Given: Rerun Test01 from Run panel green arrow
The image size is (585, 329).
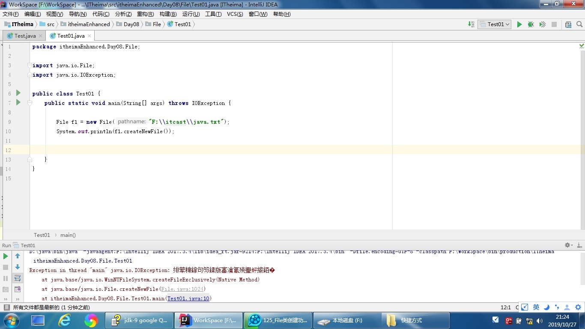Looking at the screenshot, I should pyautogui.click(x=6, y=256).
